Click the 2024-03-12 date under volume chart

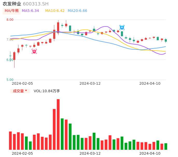click(90, 154)
